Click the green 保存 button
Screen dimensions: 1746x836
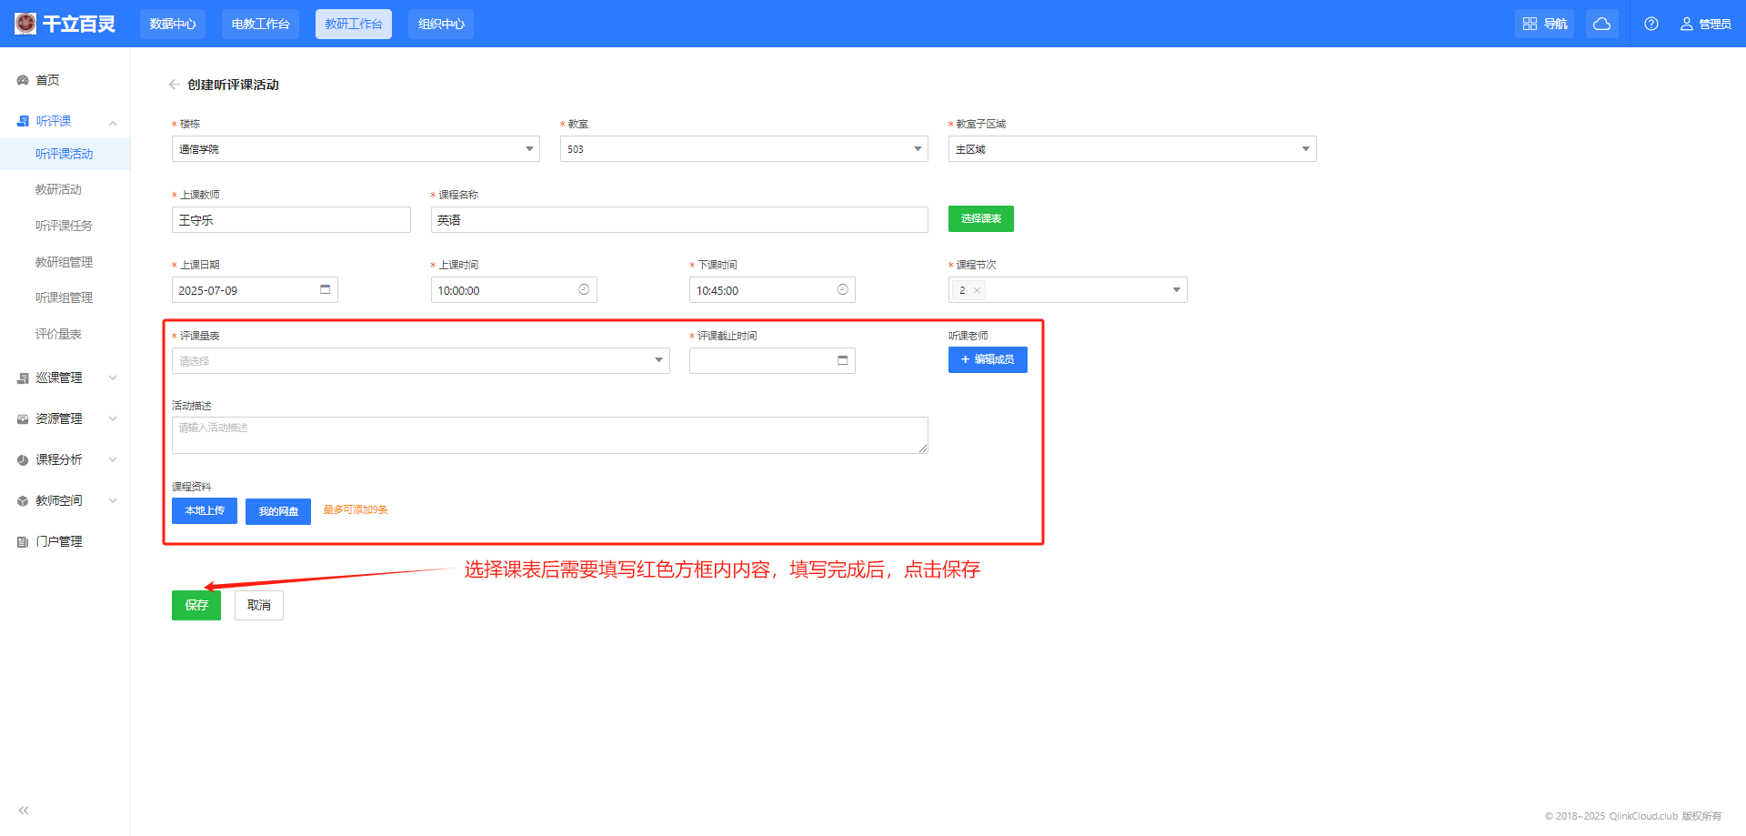coord(196,605)
